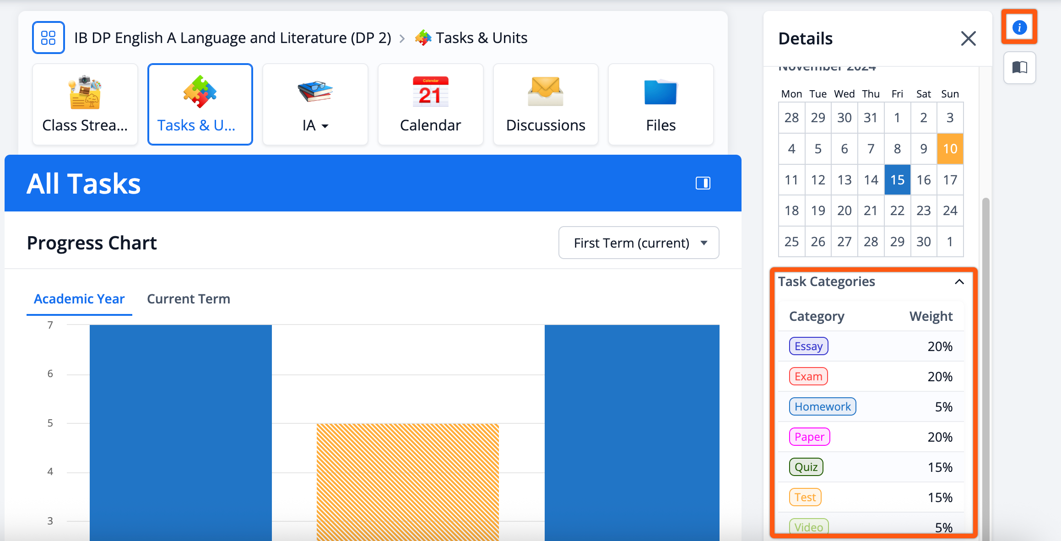Select November 15 on the calendar
Screen dimensions: 1061x541
(897, 180)
